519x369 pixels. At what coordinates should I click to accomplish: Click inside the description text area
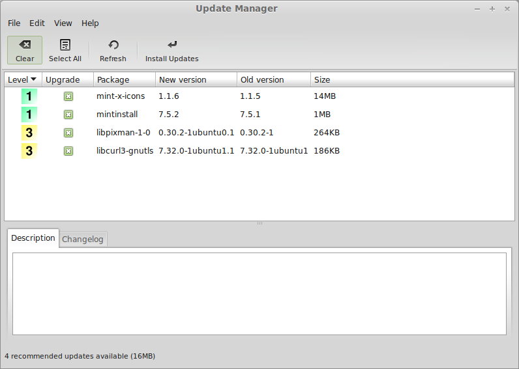(259, 294)
